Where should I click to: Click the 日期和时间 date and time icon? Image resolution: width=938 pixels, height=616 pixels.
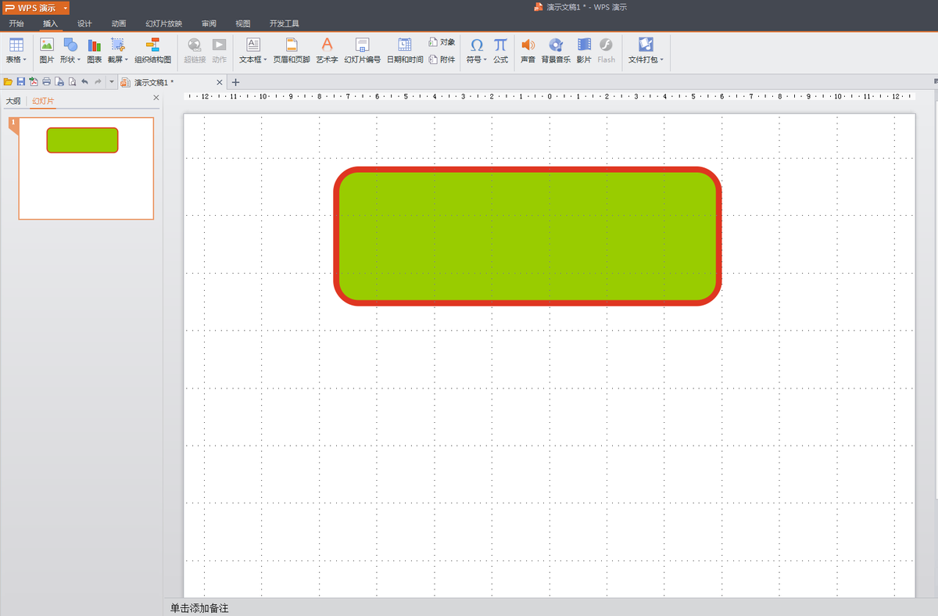click(x=404, y=46)
